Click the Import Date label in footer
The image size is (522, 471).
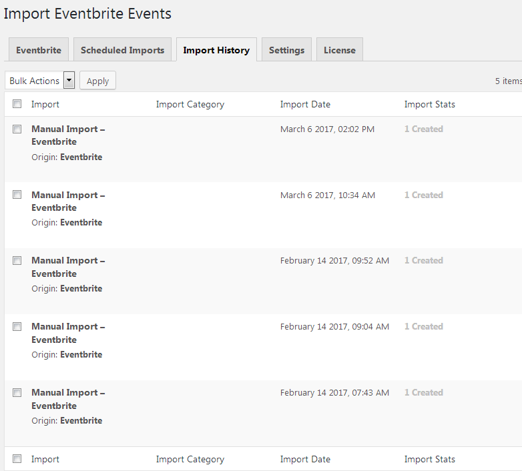pos(305,460)
